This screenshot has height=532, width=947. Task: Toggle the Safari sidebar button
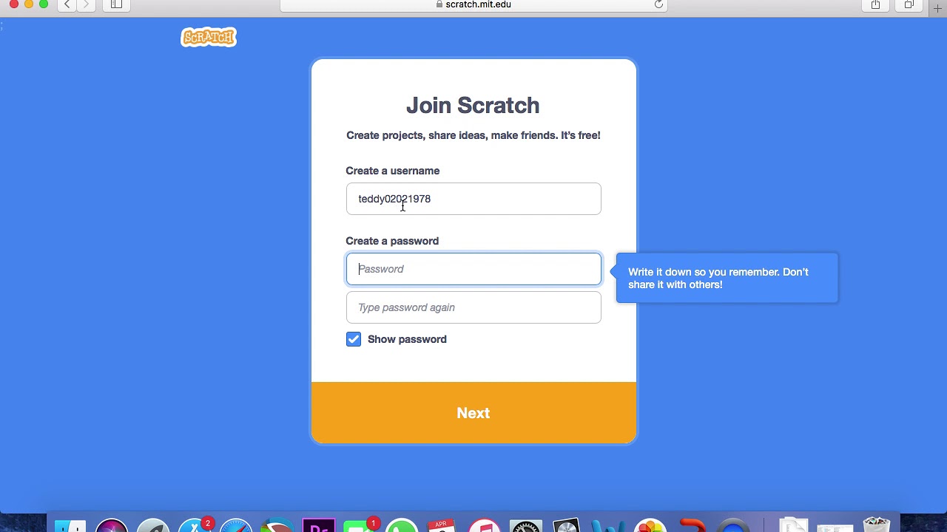coord(116,4)
